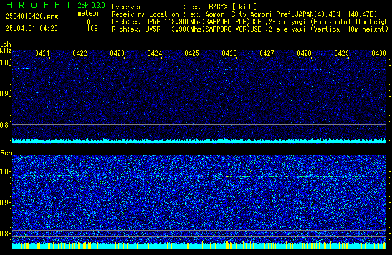Click the kHz axis unit label
The height and width of the screenshot is (255, 392).
pyautogui.click(x=6, y=50)
